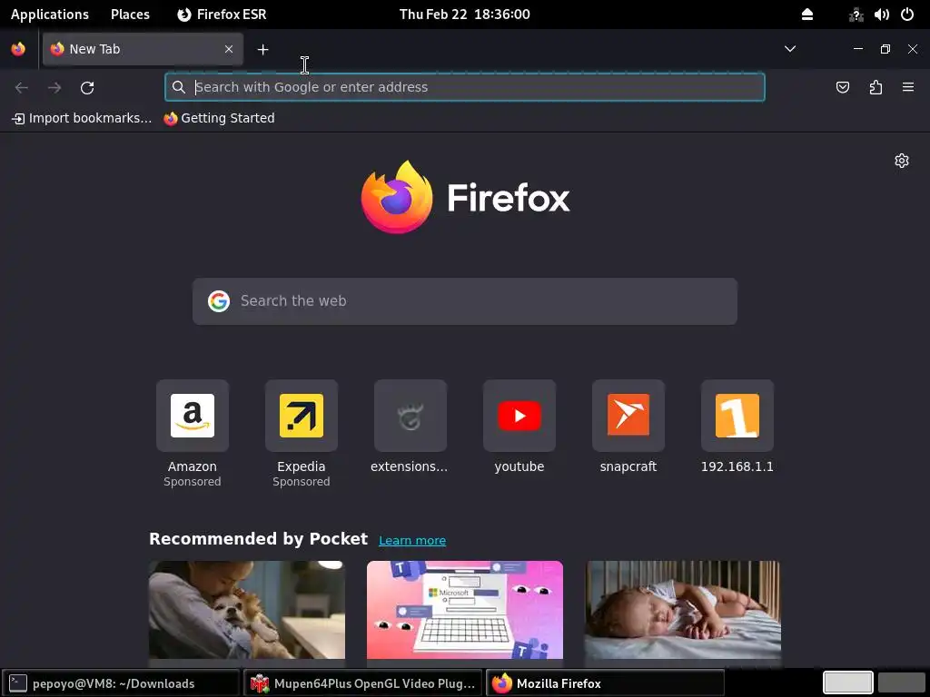Image resolution: width=930 pixels, height=697 pixels.
Task: Switch to first workspace in switcher
Action: click(x=847, y=682)
